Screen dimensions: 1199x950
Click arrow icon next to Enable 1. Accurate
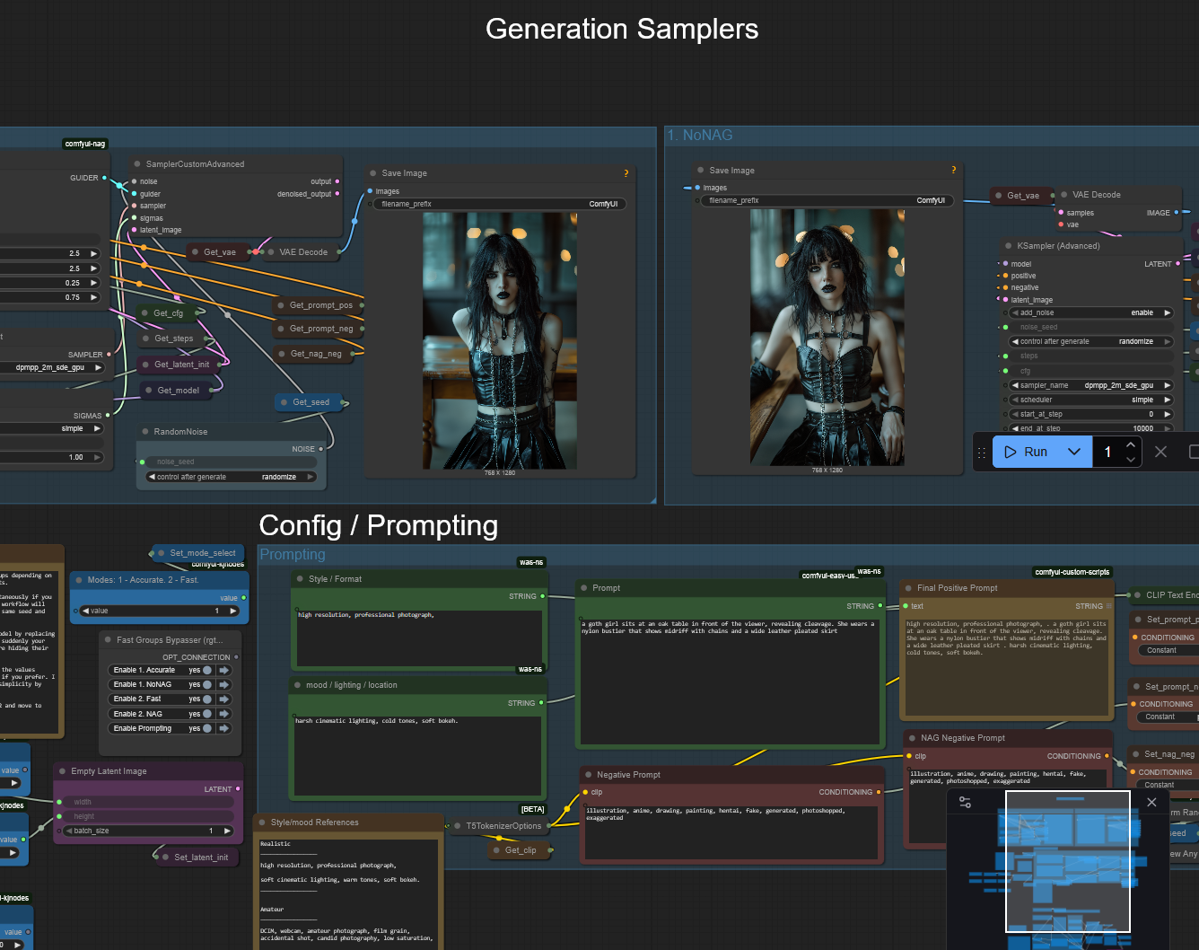(x=223, y=670)
